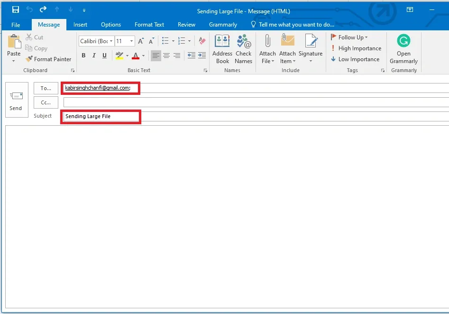Click the To... button
The height and width of the screenshot is (314, 449).
point(46,88)
